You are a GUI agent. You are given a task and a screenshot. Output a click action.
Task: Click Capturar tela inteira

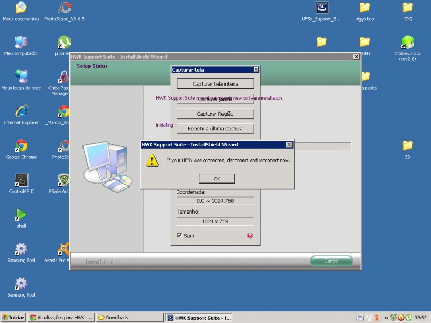coord(215,84)
